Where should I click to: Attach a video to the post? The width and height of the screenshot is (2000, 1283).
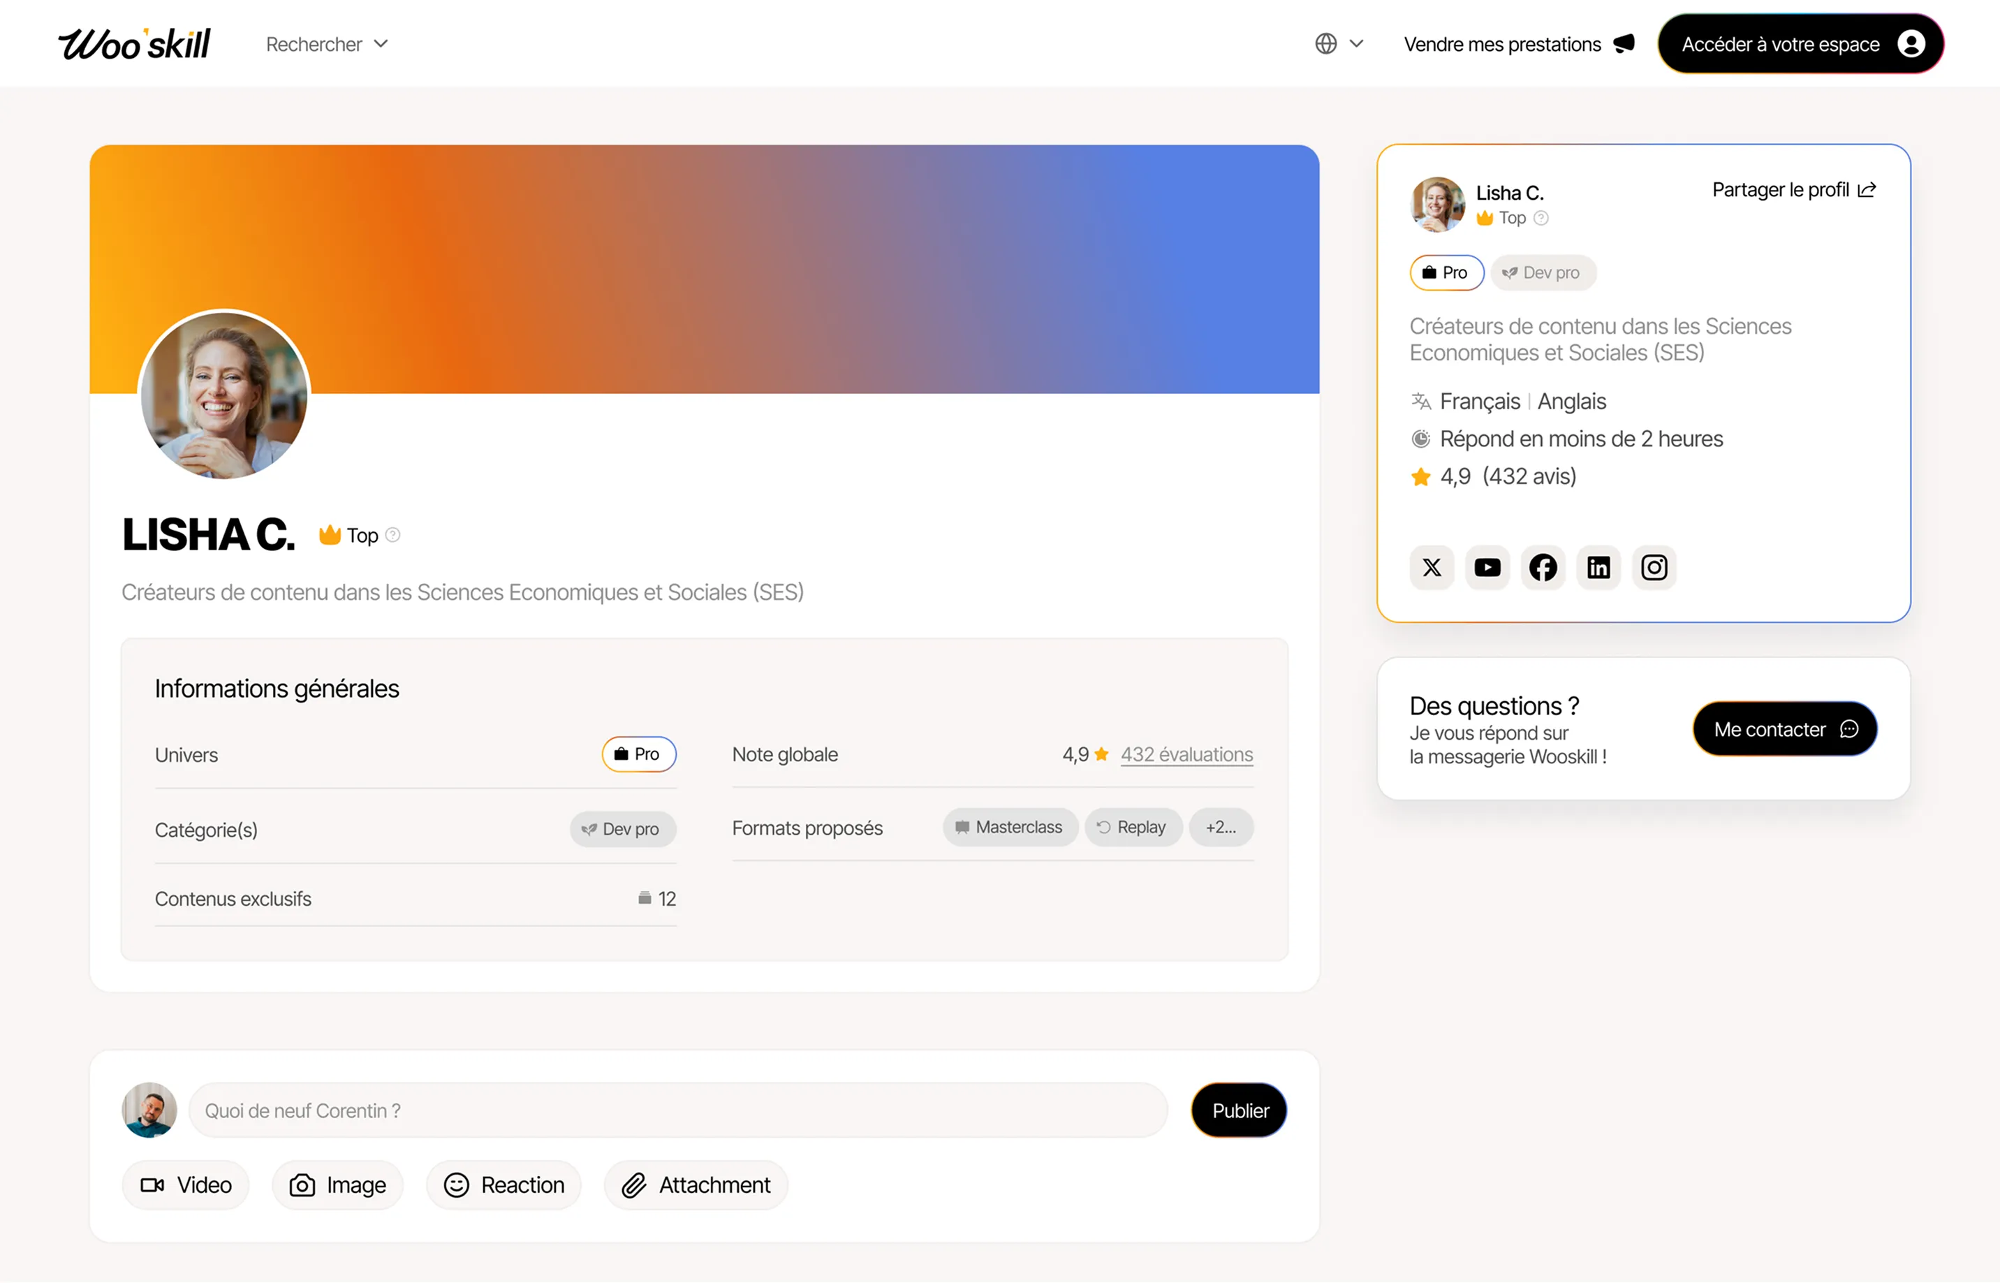pos(185,1185)
